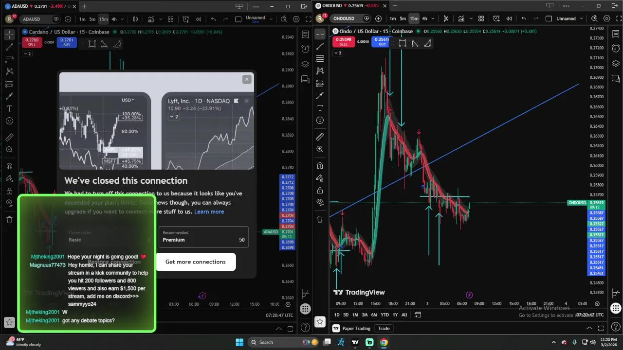Open the help center icon in ONDOUSD window

616,327
